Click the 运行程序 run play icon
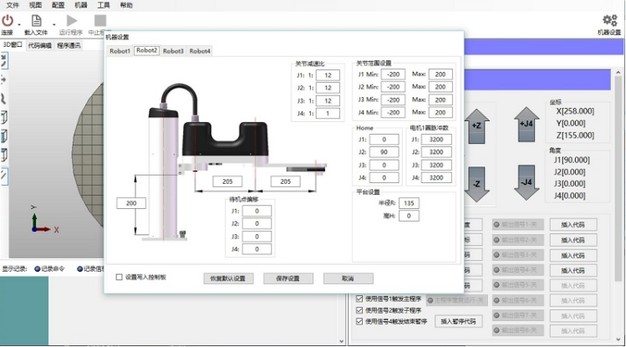This screenshot has width=626, height=347. [x=72, y=20]
